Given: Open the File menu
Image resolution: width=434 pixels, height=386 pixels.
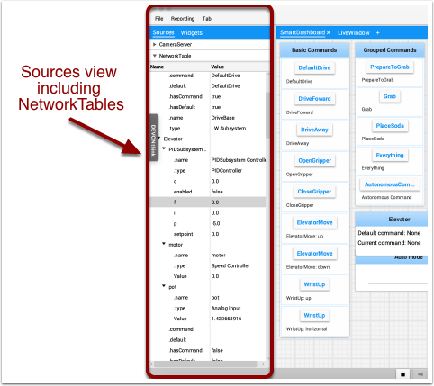Looking at the screenshot, I should 158,19.
